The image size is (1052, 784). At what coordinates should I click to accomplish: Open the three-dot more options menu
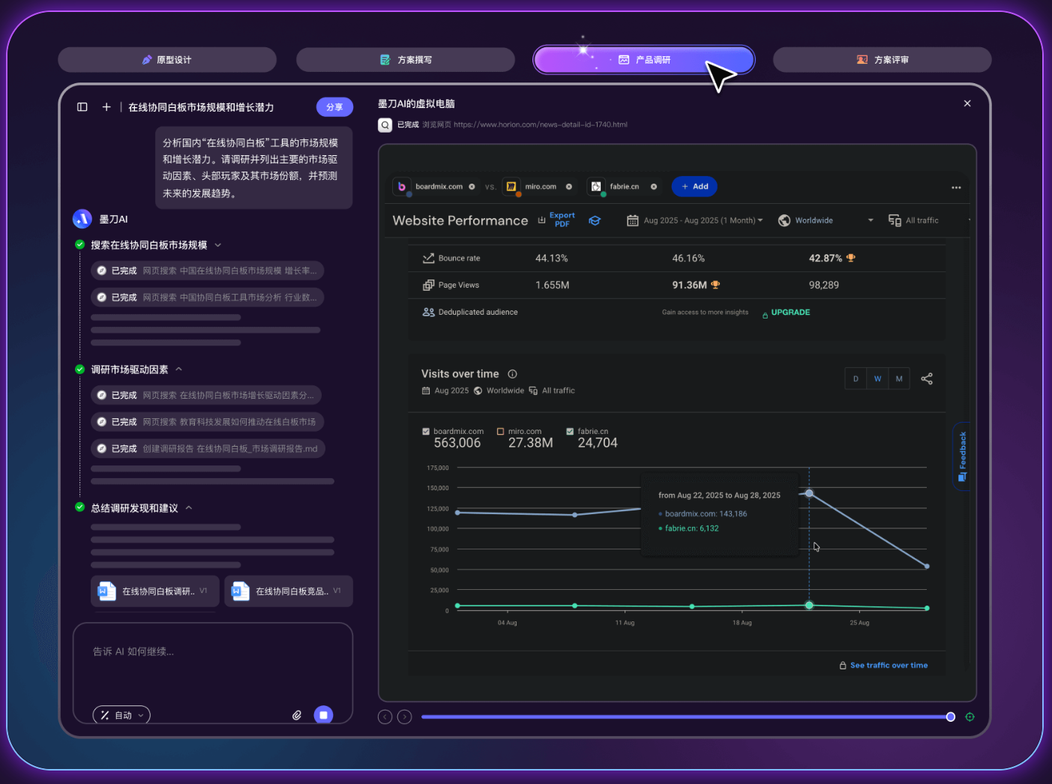point(956,187)
